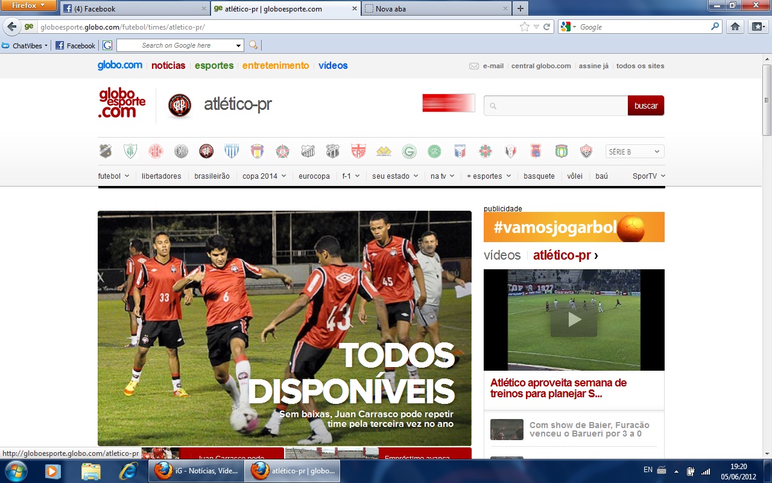
Task: Open the brasileirão menu item
Action: 212,176
